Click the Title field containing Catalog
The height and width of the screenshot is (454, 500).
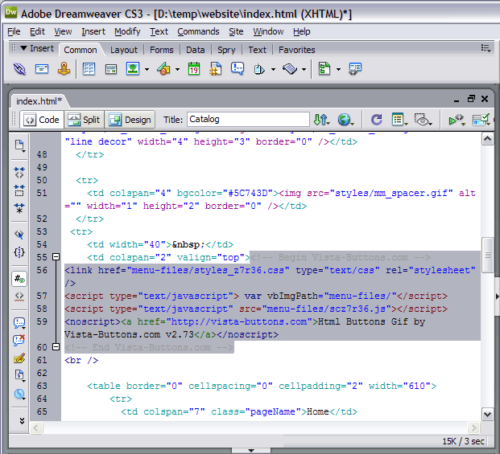point(248,119)
